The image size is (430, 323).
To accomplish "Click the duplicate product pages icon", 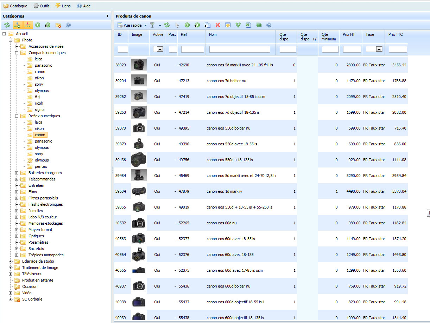I will (x=208, y=25).
